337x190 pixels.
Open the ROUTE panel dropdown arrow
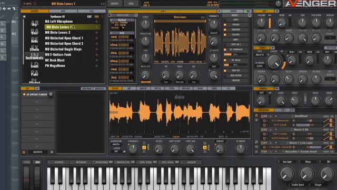click(x=250, y=15)
